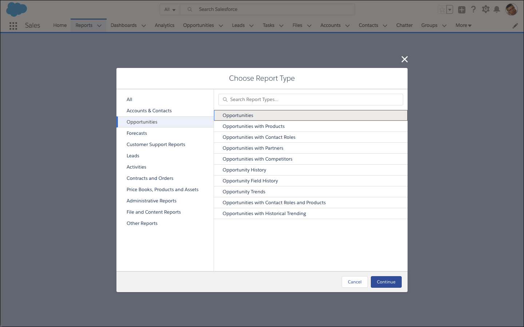Screen dimensions: 524x327
Task: Open the Notifications bell icon
Action: 497,9
